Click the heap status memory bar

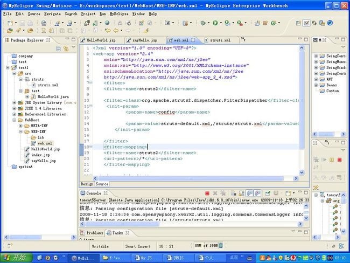point(206,246)
